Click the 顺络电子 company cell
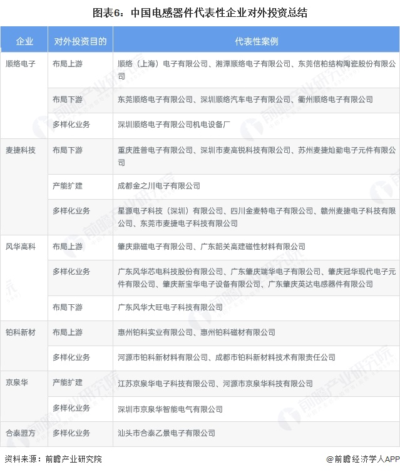Viewport: 400px width, 472px height. 21,64
